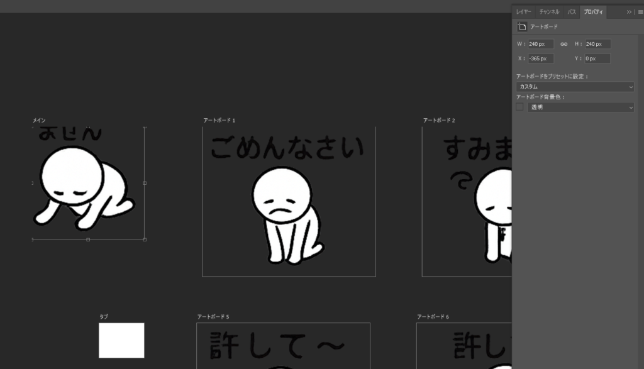Click the W width input field

pyautogui.click(x=540, y=44)
